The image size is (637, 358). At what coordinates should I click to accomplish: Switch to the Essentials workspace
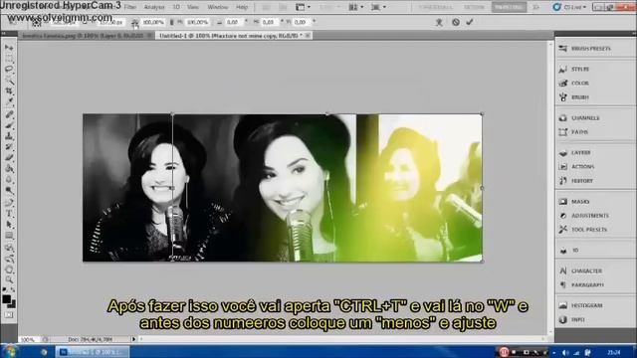pyautogui.click(x=436, y=7)
